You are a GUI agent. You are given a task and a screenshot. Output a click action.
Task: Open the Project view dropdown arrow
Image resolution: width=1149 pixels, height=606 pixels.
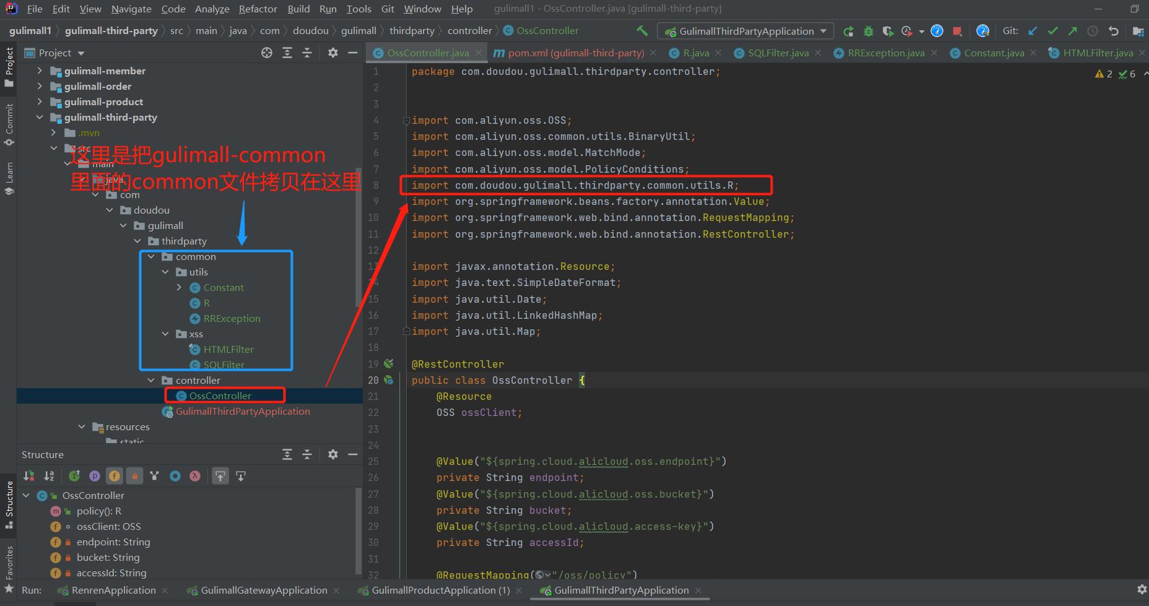81,53
